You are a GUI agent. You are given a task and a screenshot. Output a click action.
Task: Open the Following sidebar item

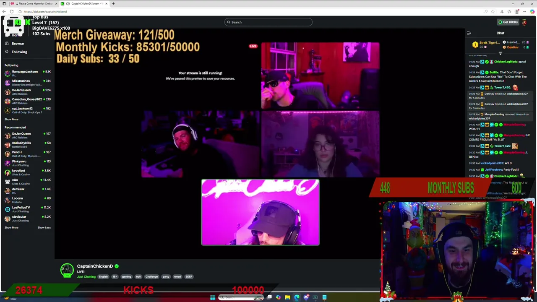(x=19, y=52)
